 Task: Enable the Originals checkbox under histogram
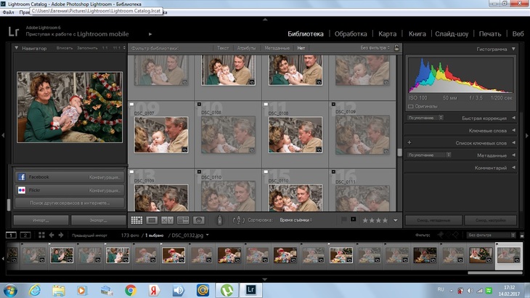click(x=411, y=106)
